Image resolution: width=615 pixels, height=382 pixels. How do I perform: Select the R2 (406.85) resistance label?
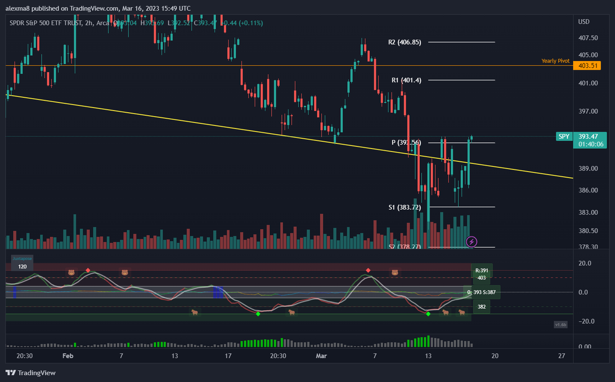405,43
